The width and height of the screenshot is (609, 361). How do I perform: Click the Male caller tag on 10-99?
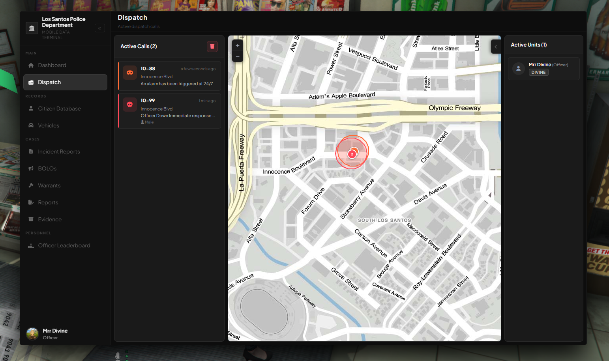tap(147, 122)
